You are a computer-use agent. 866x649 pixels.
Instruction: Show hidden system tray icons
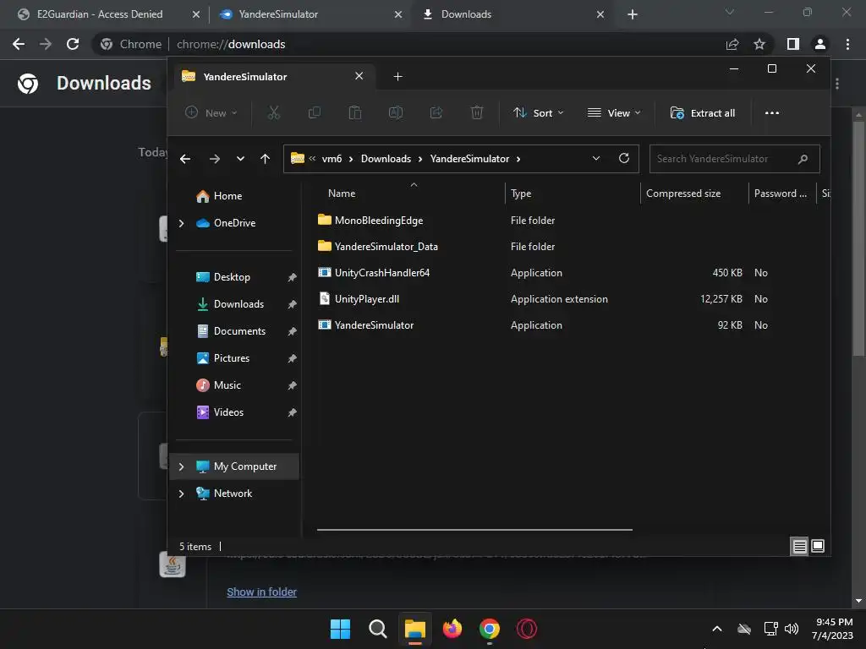(x=717, y=629)
